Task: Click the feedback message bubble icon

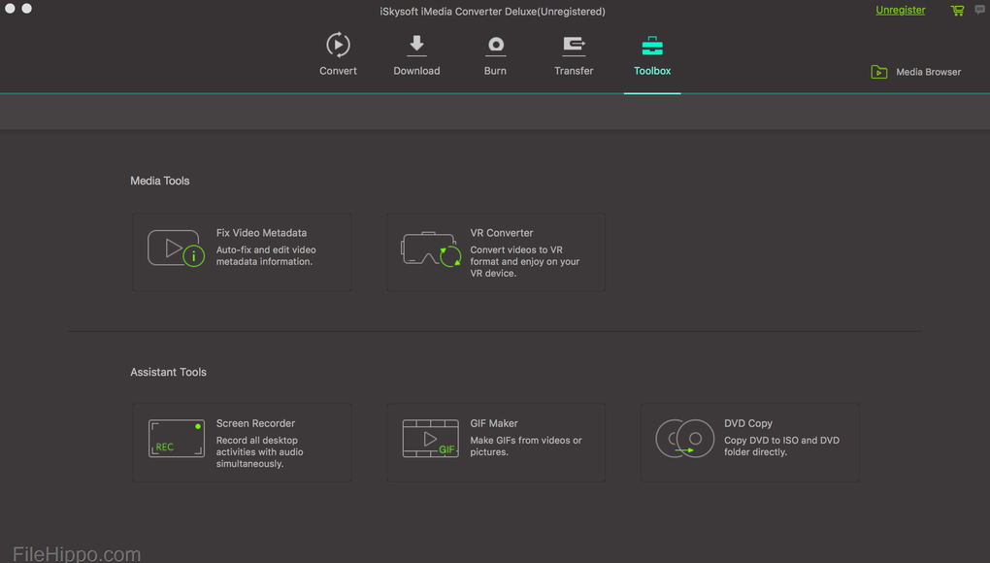Action: pos(979,11)
